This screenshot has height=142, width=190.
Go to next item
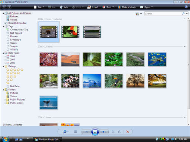click(x=104, y=132)
